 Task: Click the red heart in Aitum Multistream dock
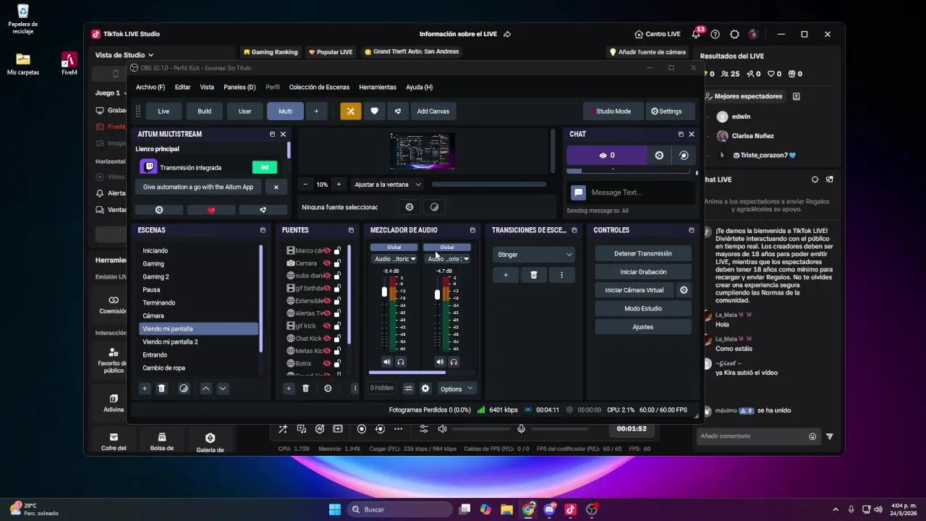pos(211,210)
